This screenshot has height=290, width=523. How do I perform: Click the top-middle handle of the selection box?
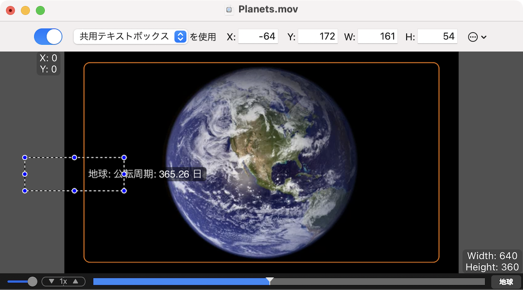coord(75,157)
